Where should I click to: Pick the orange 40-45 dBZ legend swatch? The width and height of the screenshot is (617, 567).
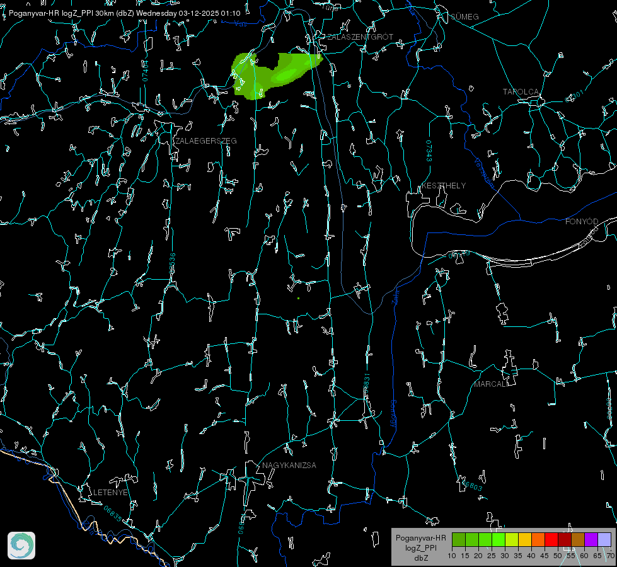[x=538, y=539]
